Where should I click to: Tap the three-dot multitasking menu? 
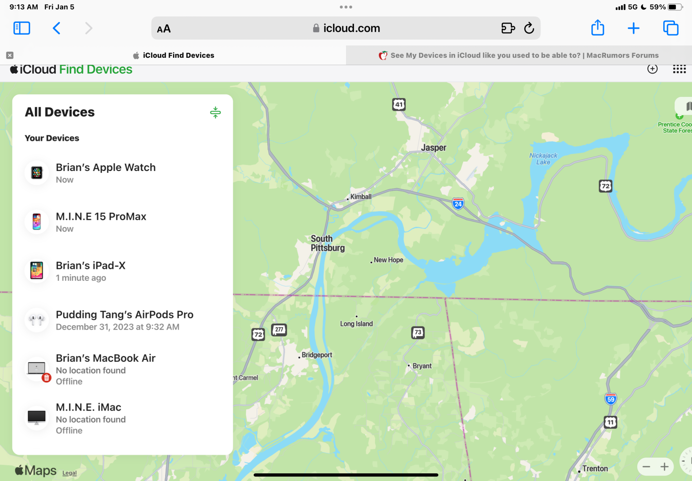346,7
